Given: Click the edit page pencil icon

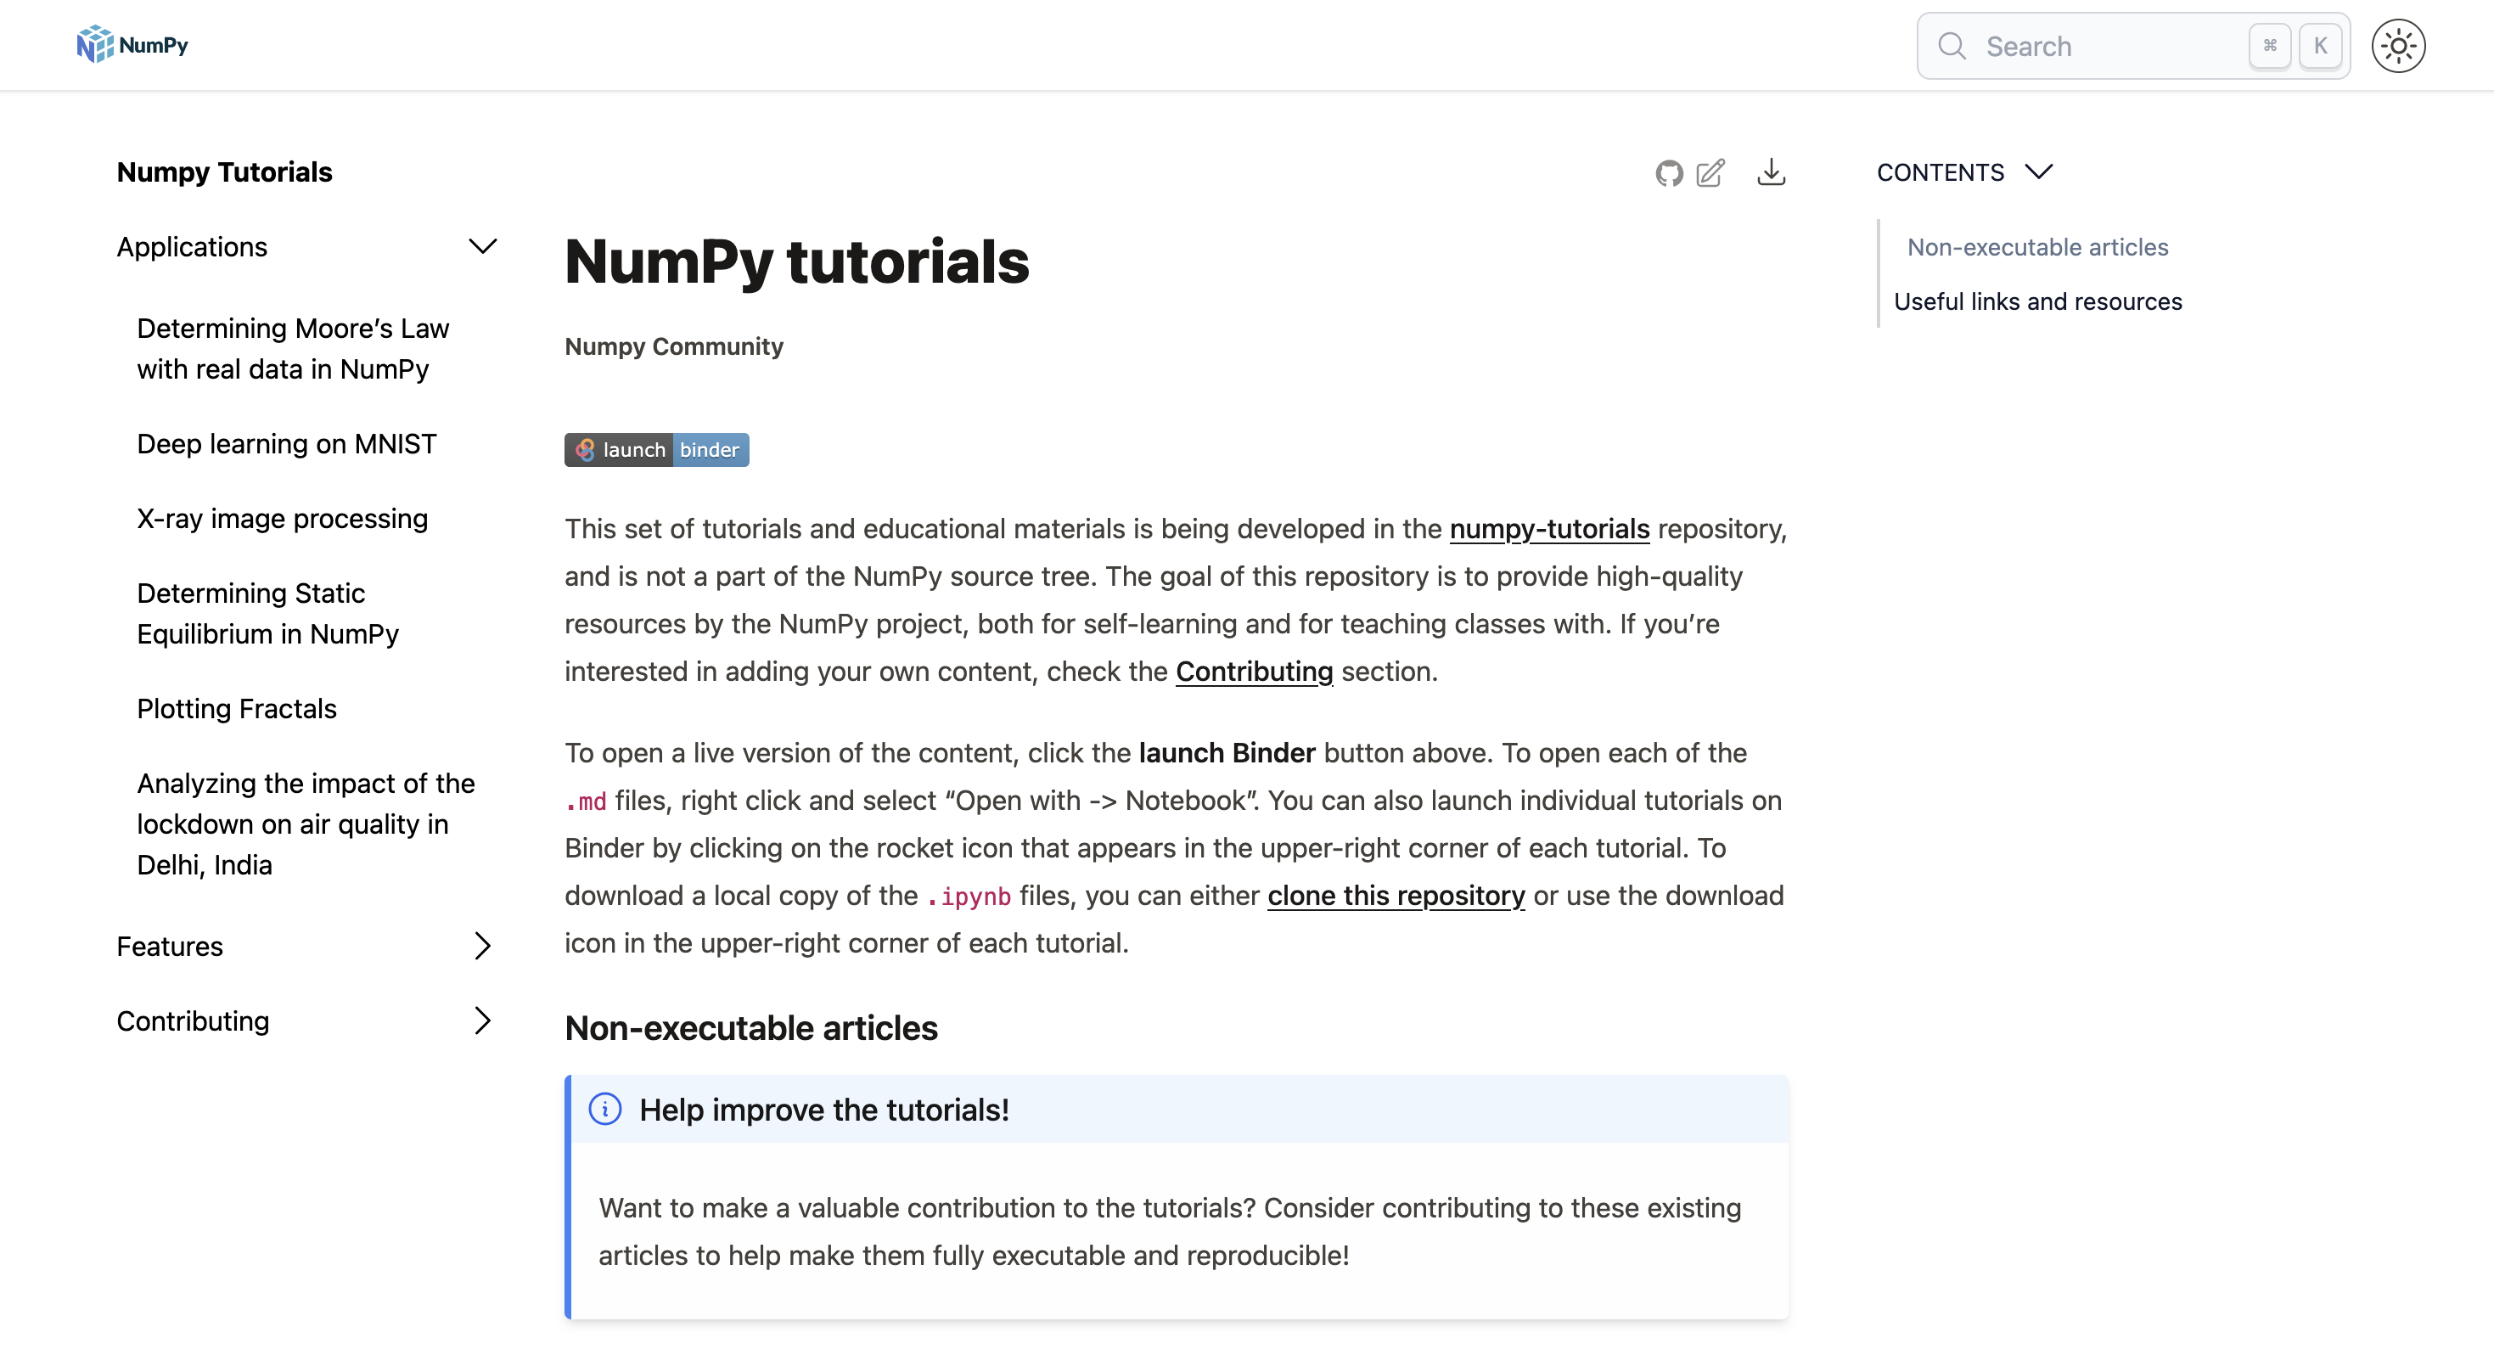Looking at the screenshot, I should 1710,172.
